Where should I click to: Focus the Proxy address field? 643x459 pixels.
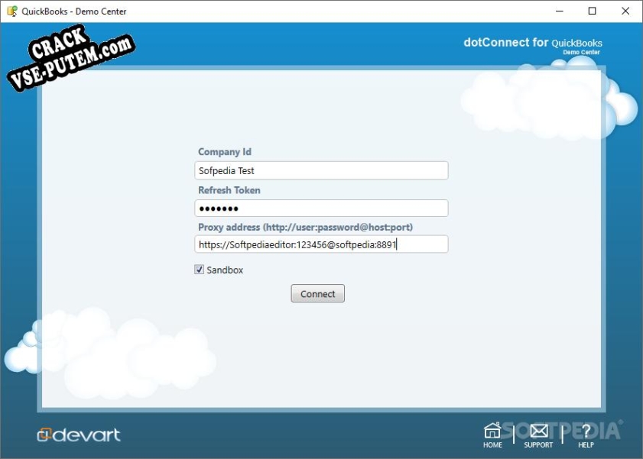click(321, 244)
